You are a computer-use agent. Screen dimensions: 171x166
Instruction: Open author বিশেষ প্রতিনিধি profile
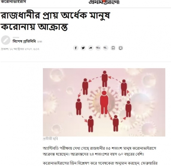coord(24,41)
